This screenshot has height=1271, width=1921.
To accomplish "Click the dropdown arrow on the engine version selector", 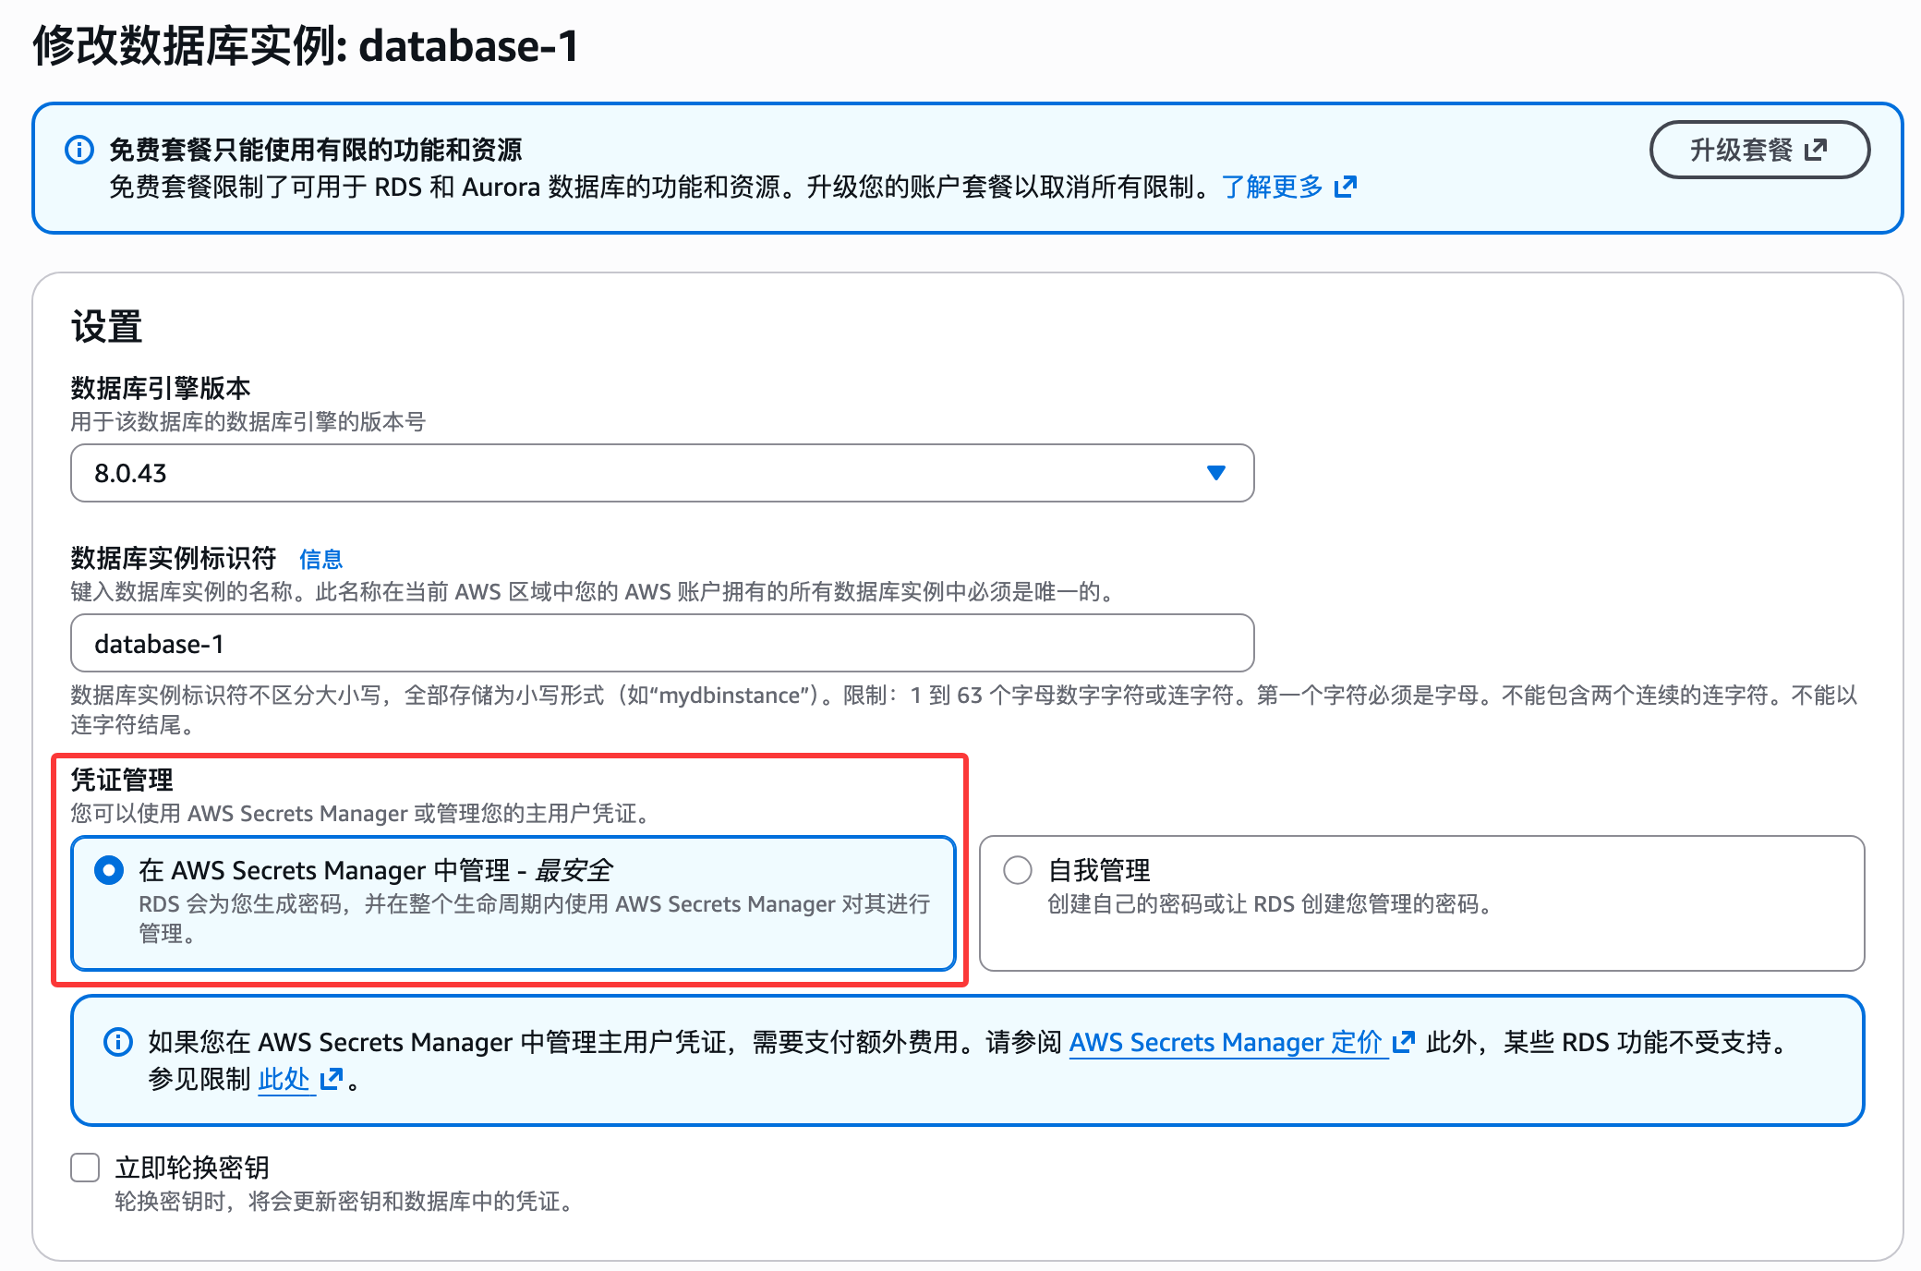I will tap(1216, 474).
